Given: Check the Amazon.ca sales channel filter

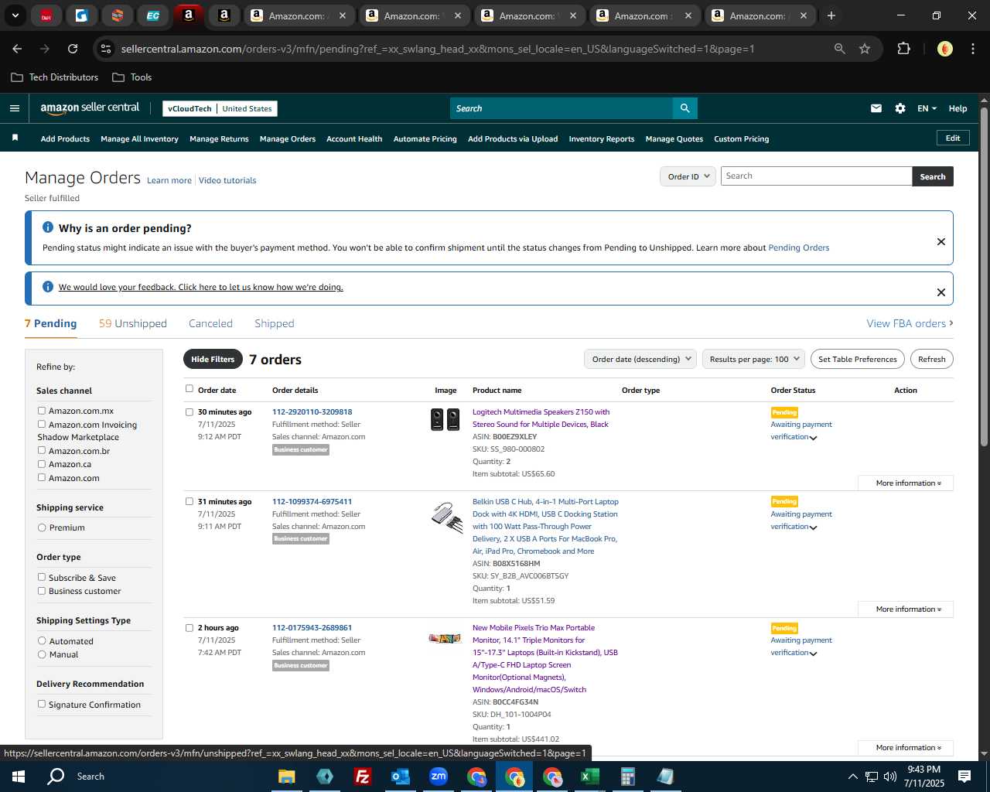Looking at the screenshot, I should click(42, 464).
